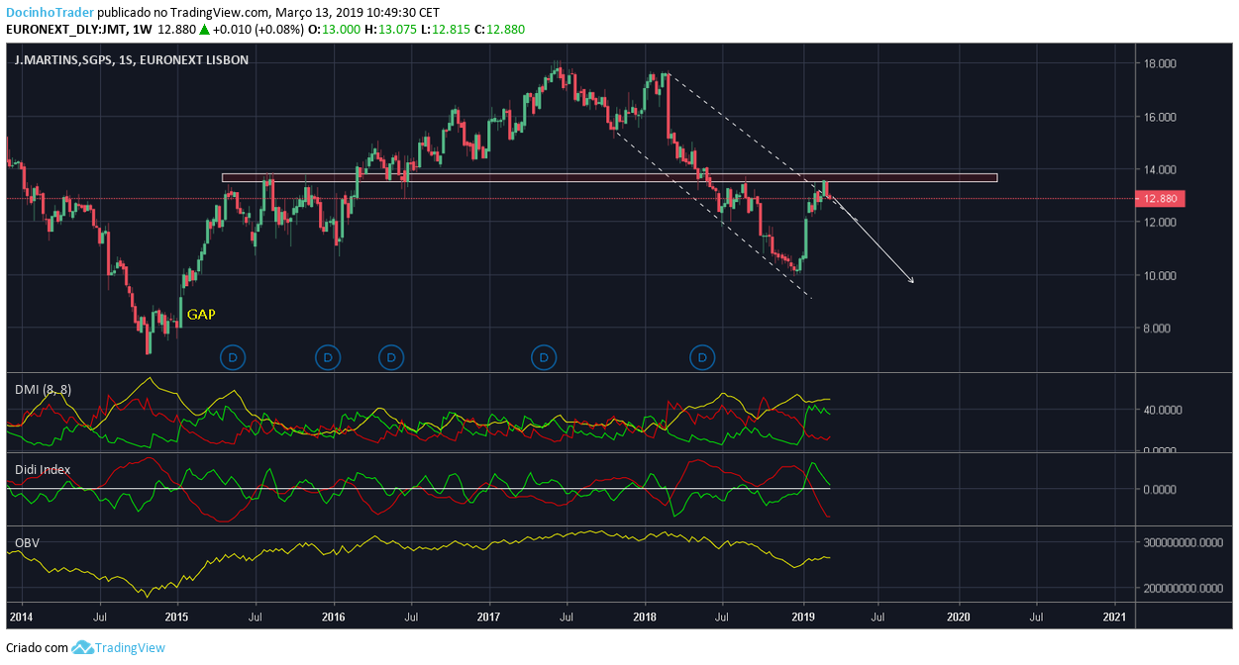Click the 2016 label on time axis
The height and width of the screenshot is (665, 1239).
pyautogui.click(x=334, y=617)
